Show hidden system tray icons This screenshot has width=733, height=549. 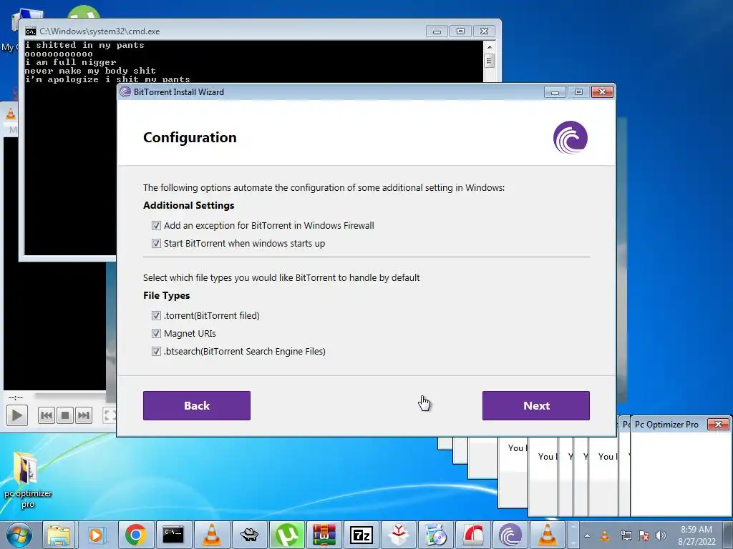point(587,536)
